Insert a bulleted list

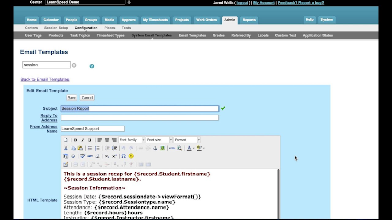click(x=90, y=148)
